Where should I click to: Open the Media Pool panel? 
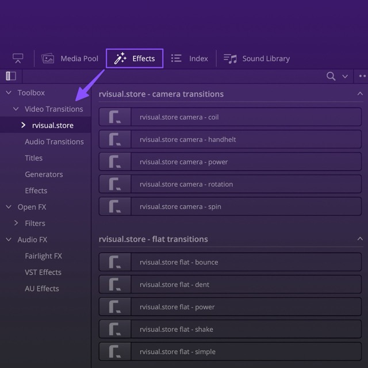tap(70, 59)
